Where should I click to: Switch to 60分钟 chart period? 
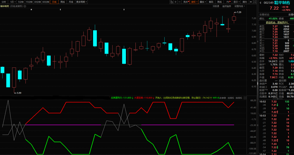[46, 2]
